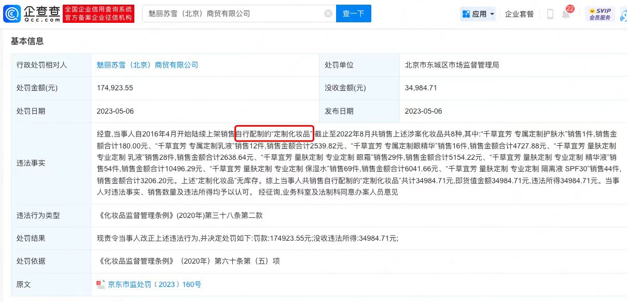Image resolution: width=627 pixels, height=302 pixels.
Task: Select the 处罚日期 value 2023-05-06
Action: point(115,111)
